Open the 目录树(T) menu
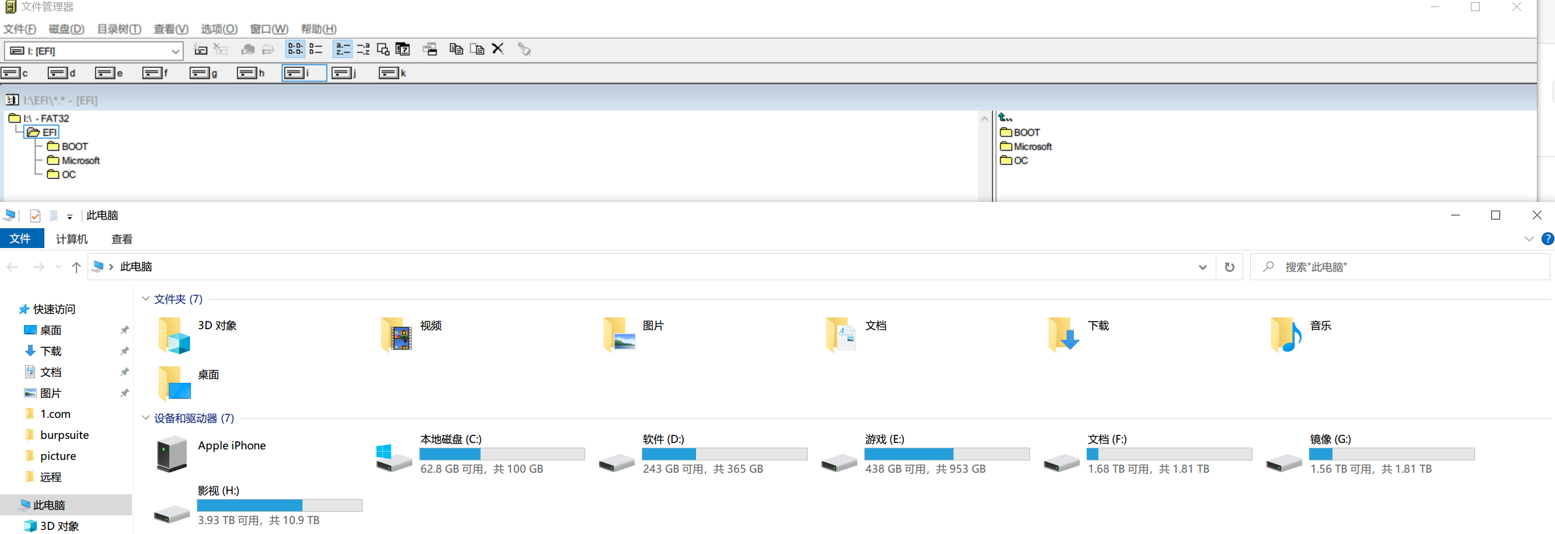1555x534 pixels. tap(119, 29)
